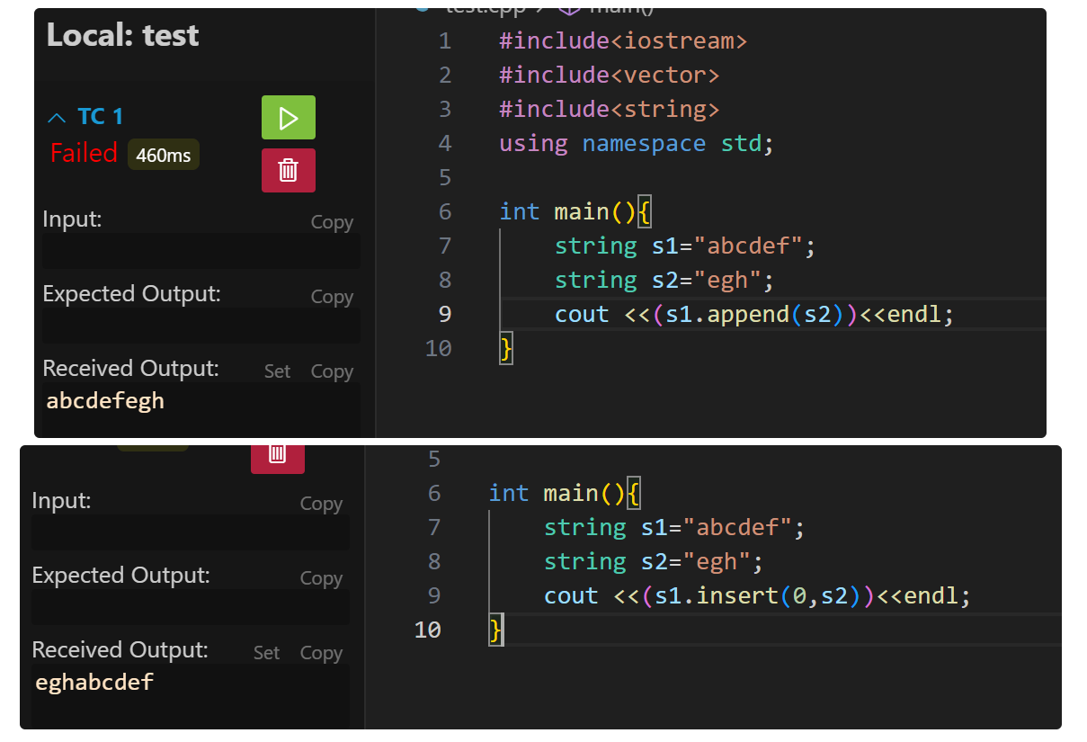Focus the lower panel's Input text field

pos(190,532)
